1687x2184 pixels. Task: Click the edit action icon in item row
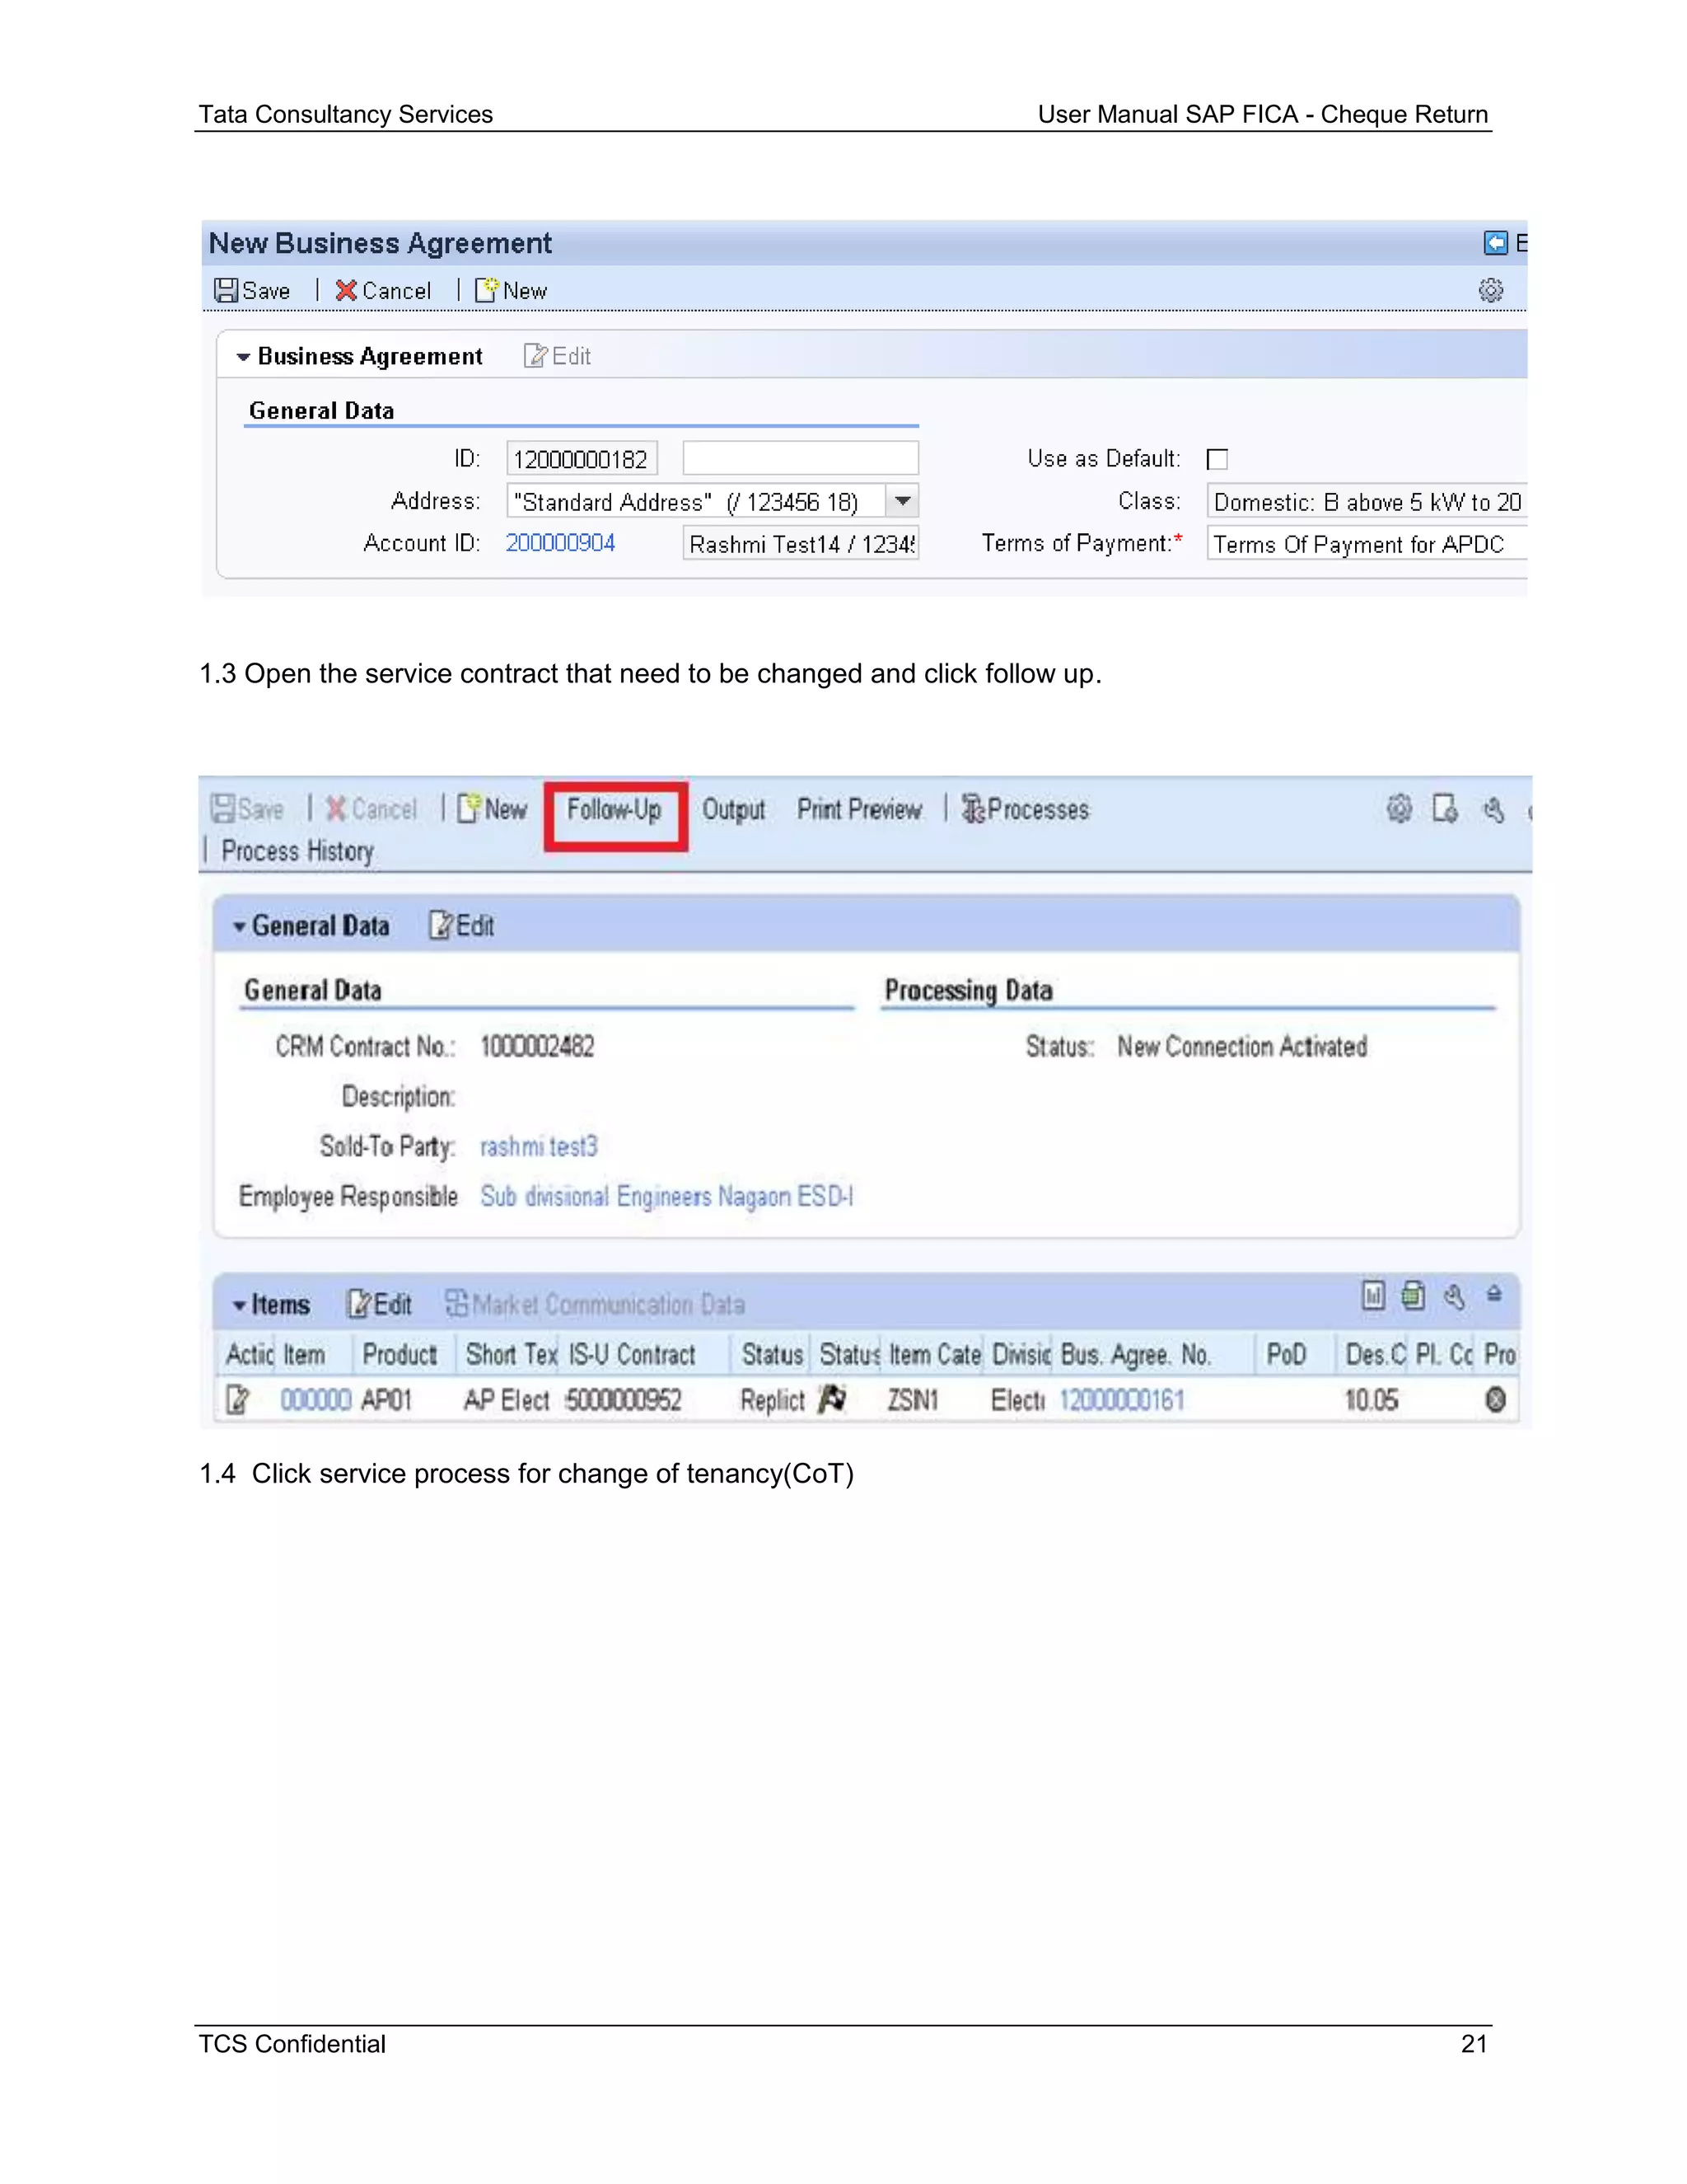click(238, 1400)
